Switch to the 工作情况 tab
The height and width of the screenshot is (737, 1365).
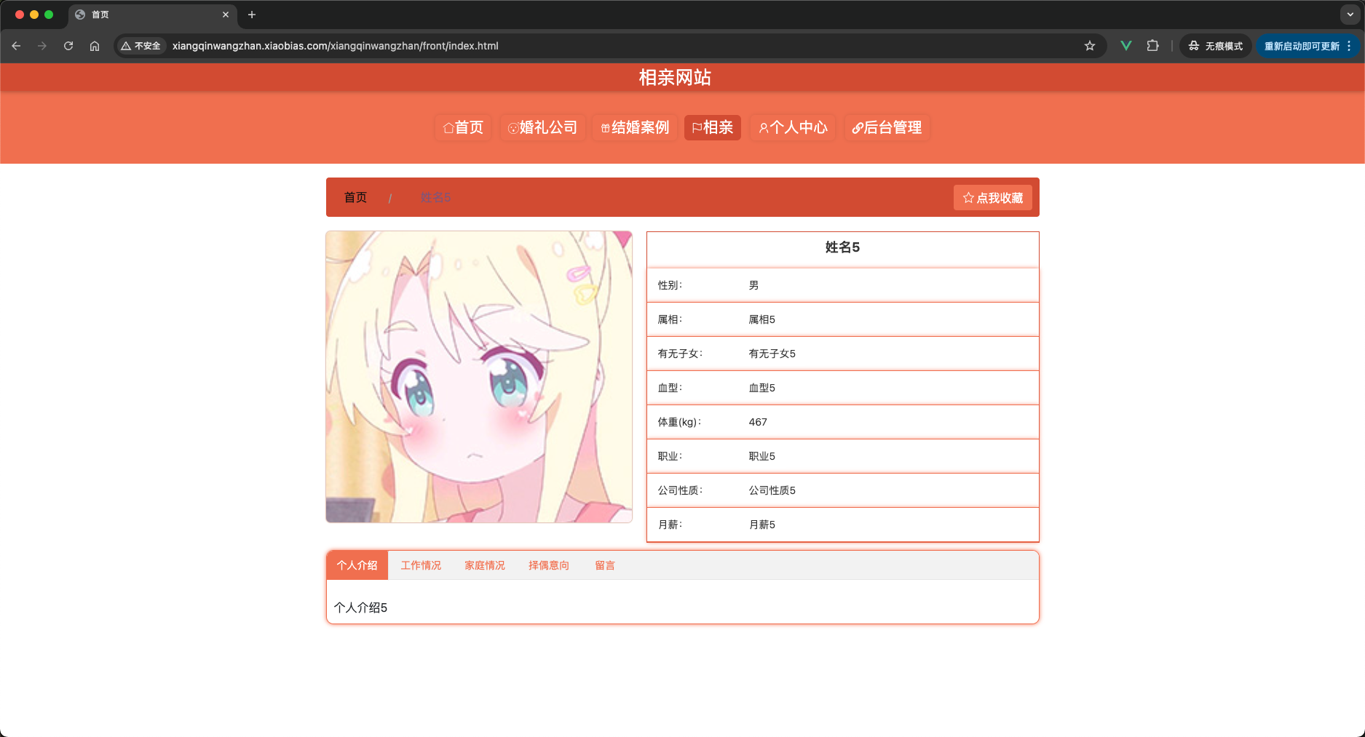point(421,565)
